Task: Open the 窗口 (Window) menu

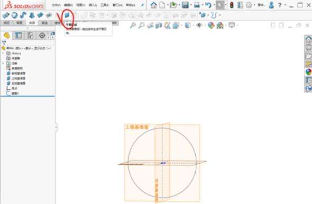Action: (117, 5)
